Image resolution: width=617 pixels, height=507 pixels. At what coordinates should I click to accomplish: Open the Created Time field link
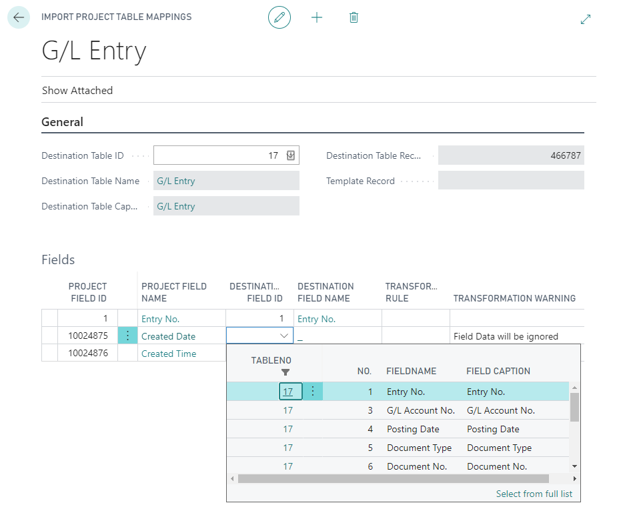pyautogui.click(x=169, y=354)
